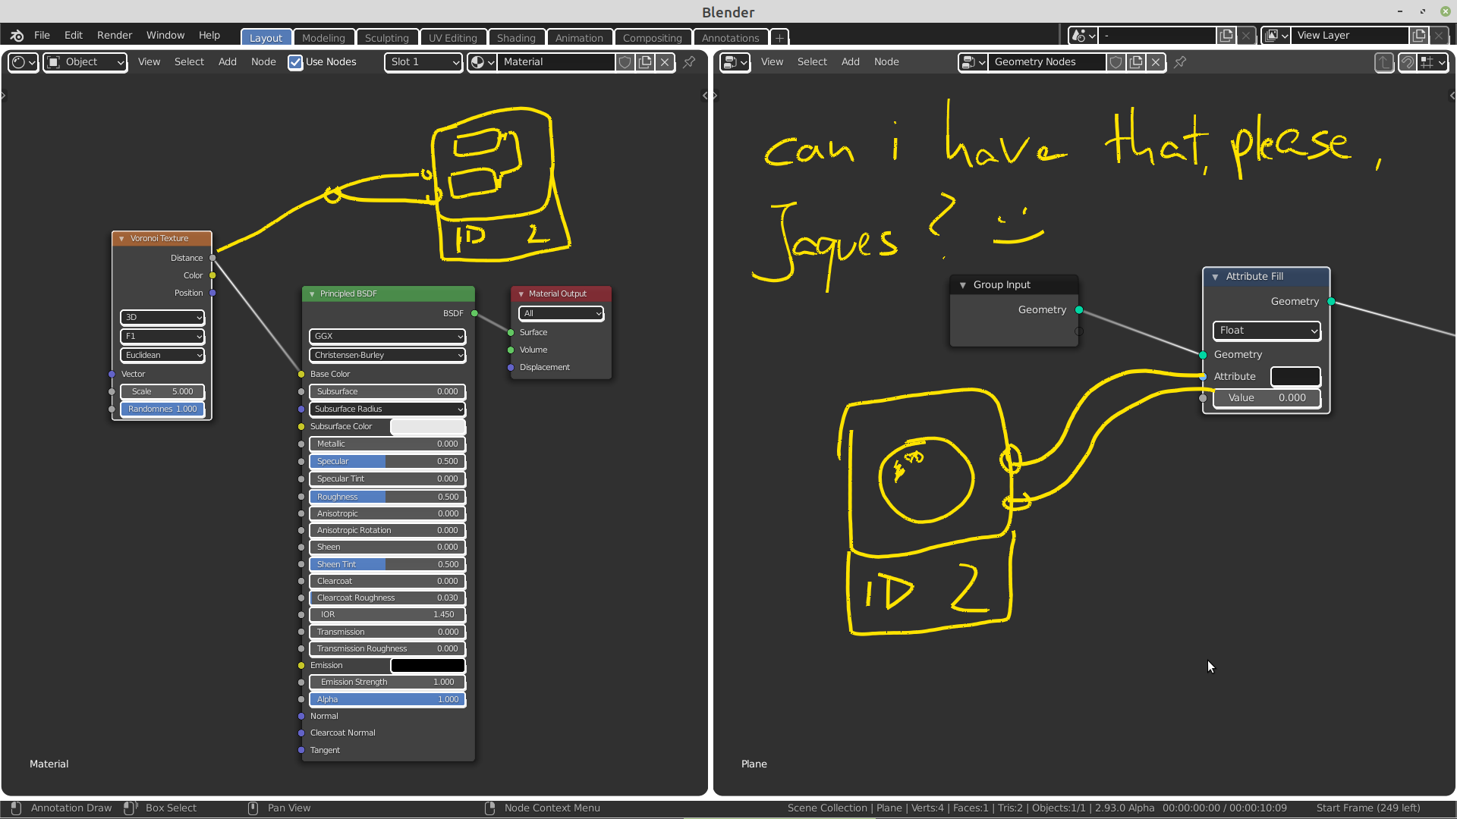This screenshot has height=819, width=1457.
Task: Click the scene browse icon
Action: [x=1083, y=36]
